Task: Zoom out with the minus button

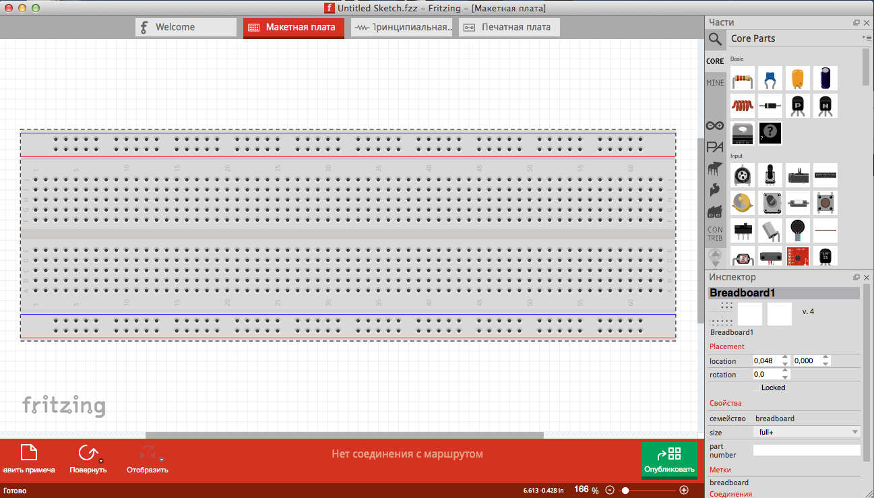Action: [x=610, y=490]
